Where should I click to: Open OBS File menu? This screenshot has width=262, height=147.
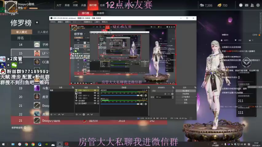point(53,22)
